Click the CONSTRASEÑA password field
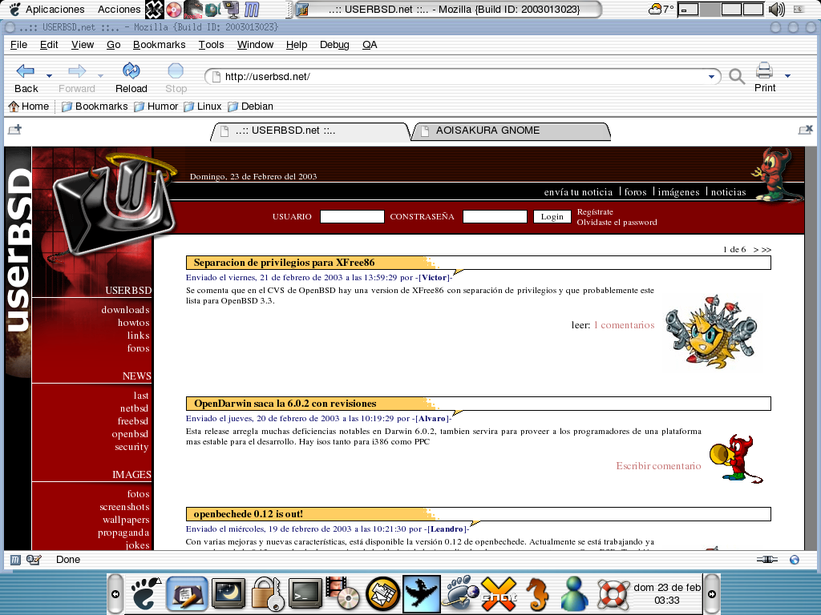The image size is (821, 615). (x=495, y=216)
